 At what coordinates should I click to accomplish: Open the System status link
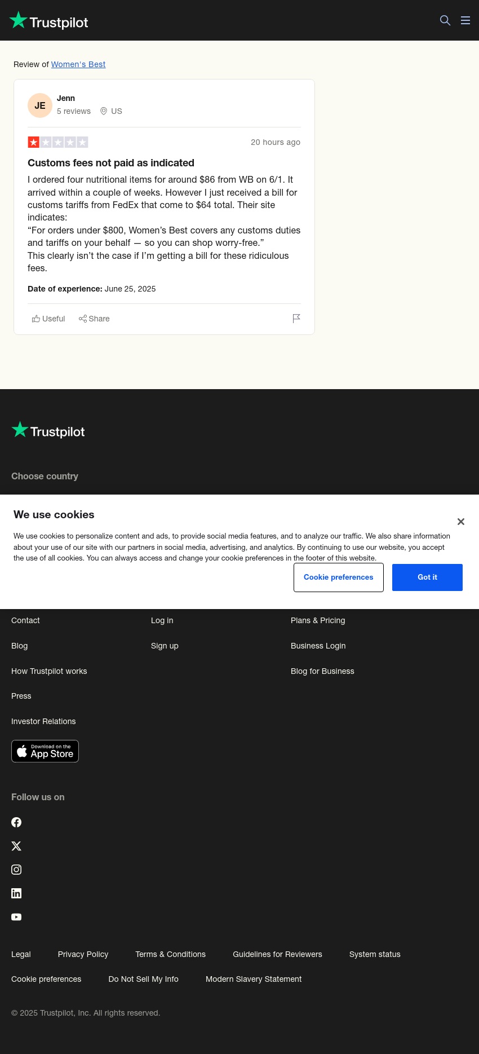click(x=375, y=954)
